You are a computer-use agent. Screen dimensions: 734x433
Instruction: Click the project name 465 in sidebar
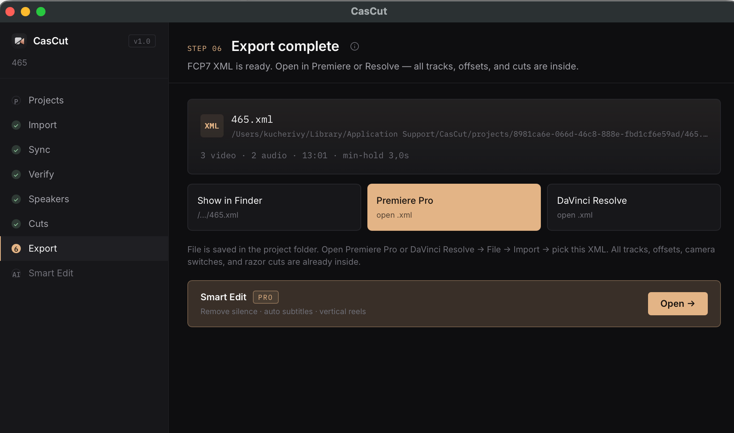pos(19,62)
